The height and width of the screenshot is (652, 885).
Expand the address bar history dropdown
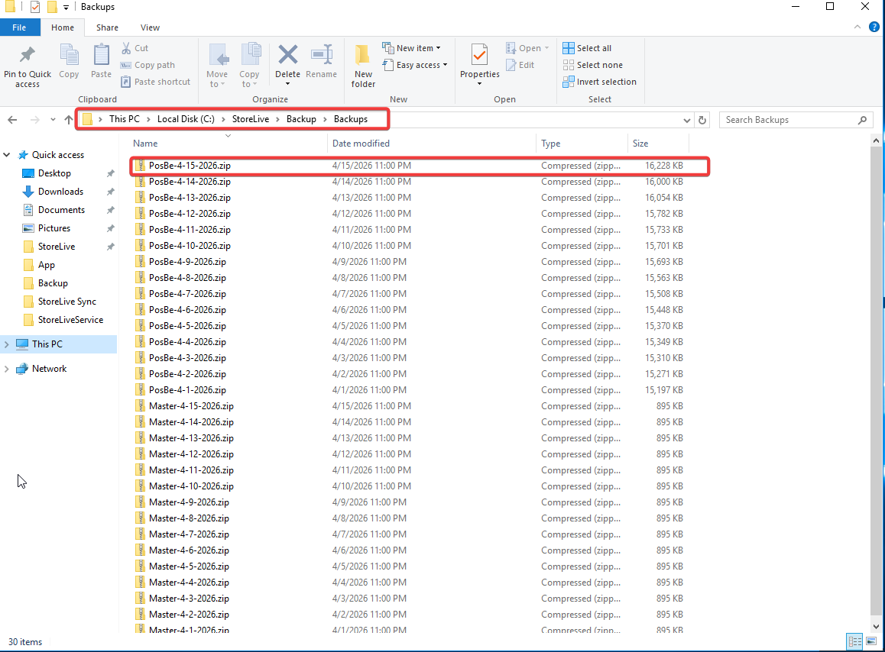(687, 120)
